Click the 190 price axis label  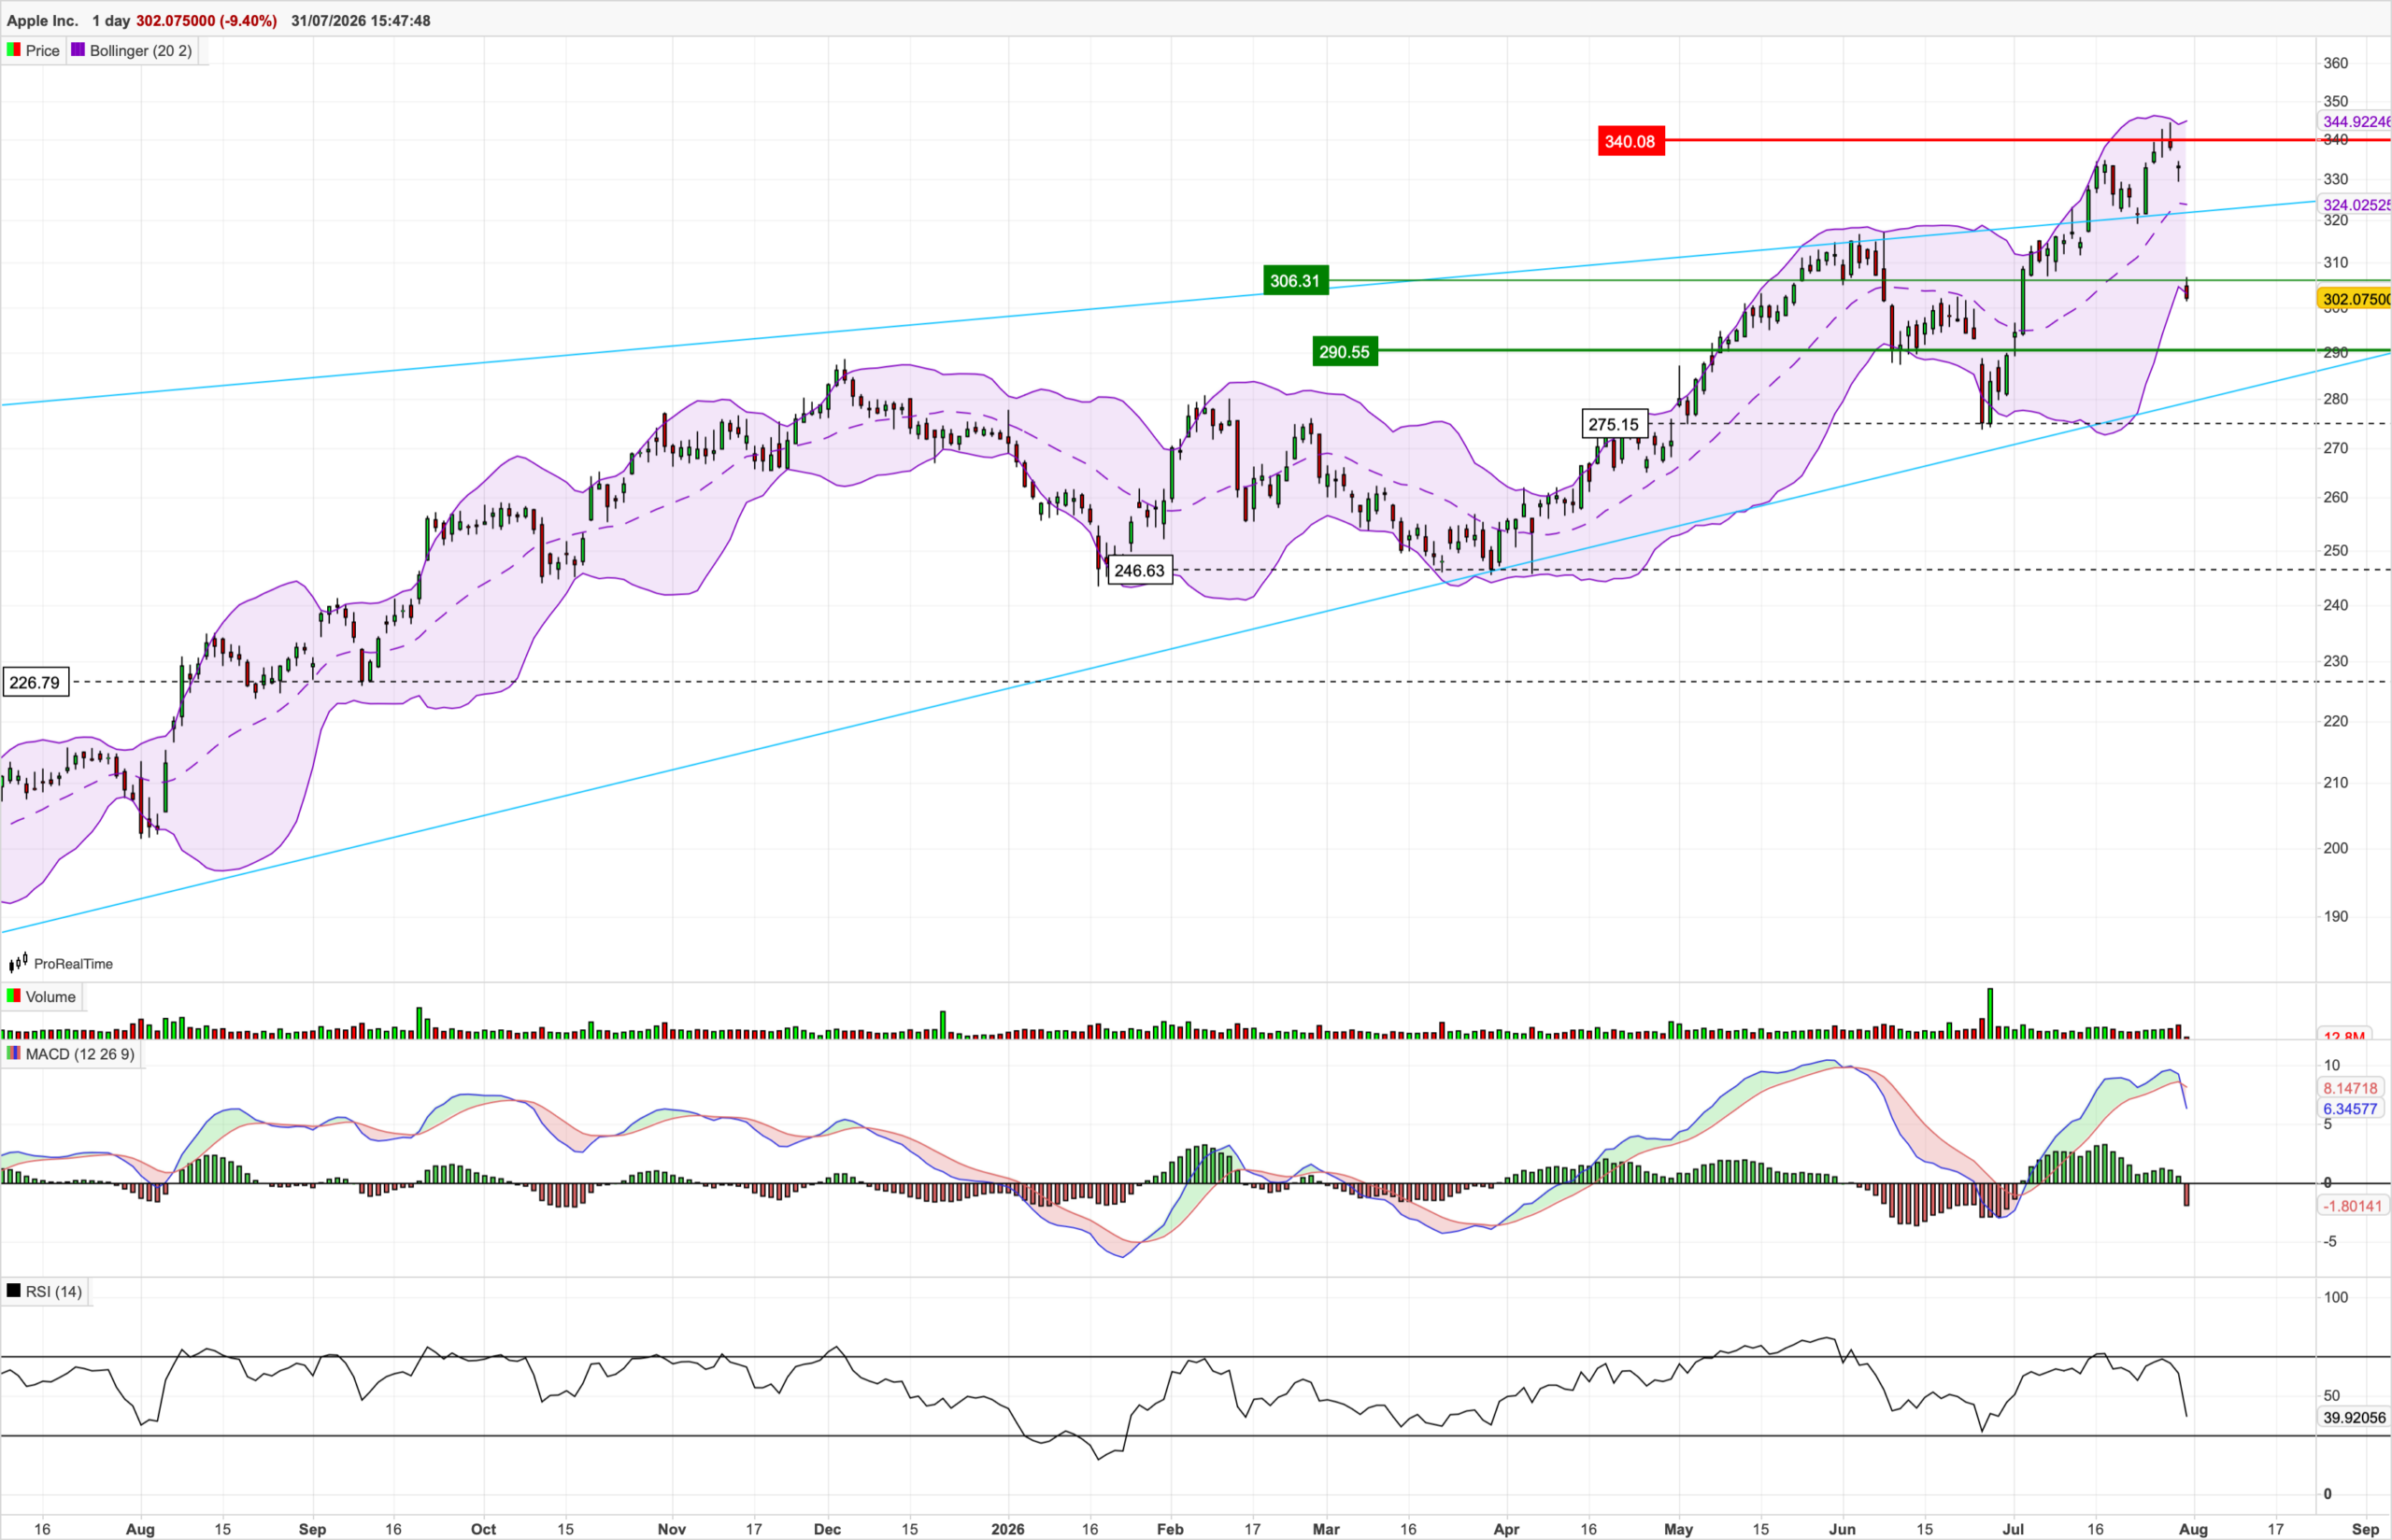point(2335,916)
